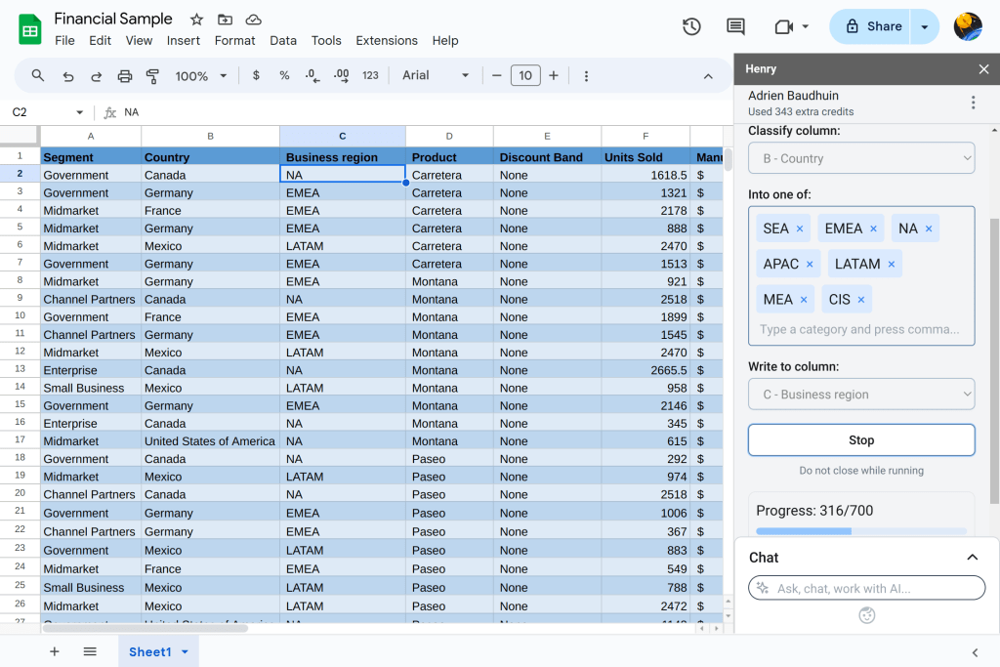Open the Format menu

[234, 41]
